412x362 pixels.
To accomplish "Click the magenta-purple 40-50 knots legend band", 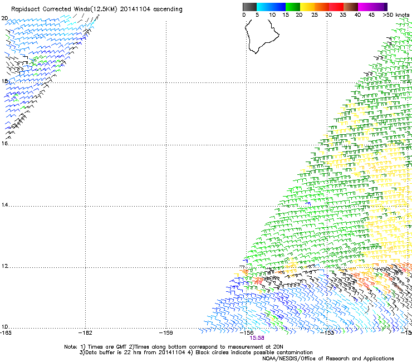I will coord(372,7).
